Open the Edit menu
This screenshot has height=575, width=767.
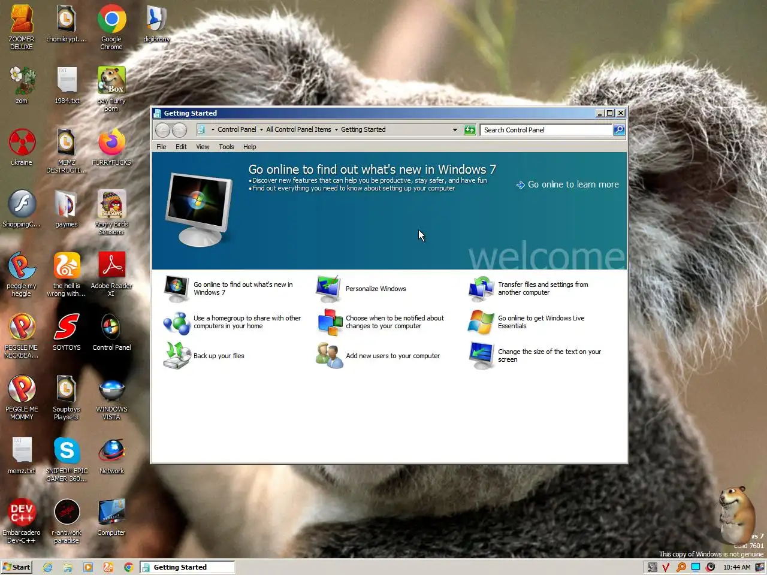181,147
